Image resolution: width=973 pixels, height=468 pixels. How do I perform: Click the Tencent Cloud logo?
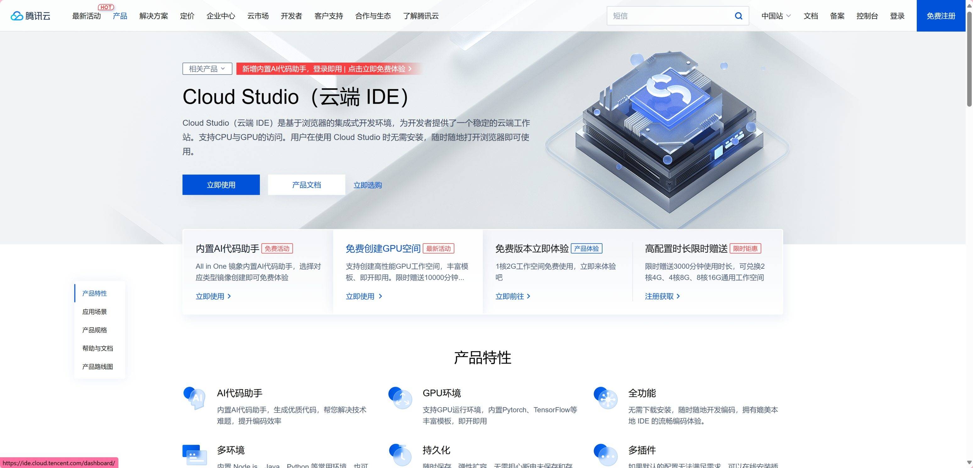coord(30,16)
